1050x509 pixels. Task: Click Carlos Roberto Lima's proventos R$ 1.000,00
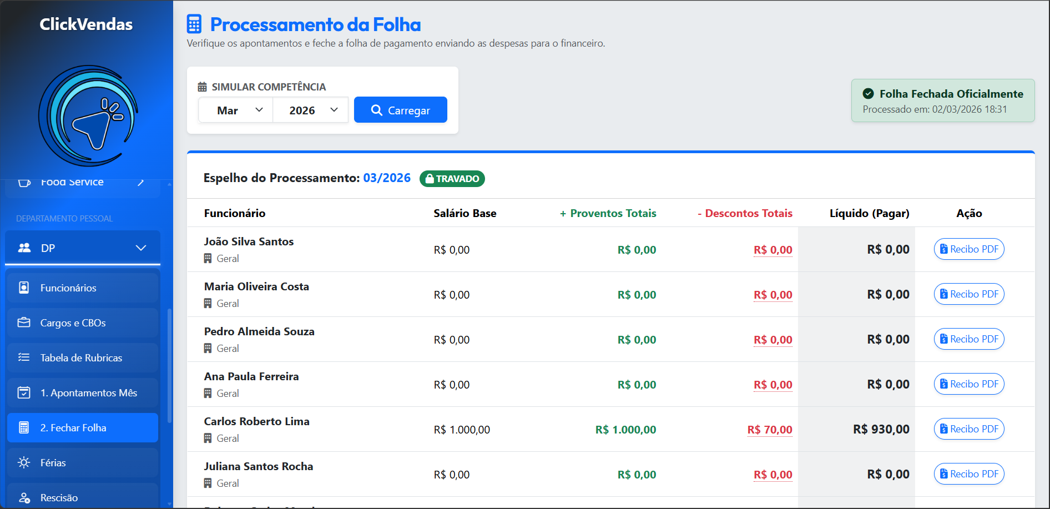pyautogui.click(x=626, y=430)
